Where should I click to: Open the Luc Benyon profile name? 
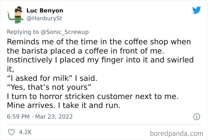[45, 11]
